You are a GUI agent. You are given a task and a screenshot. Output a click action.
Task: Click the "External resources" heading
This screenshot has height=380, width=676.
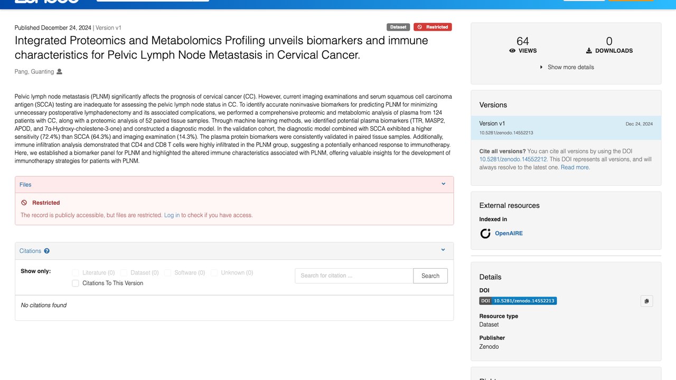[x=510, y=205]
